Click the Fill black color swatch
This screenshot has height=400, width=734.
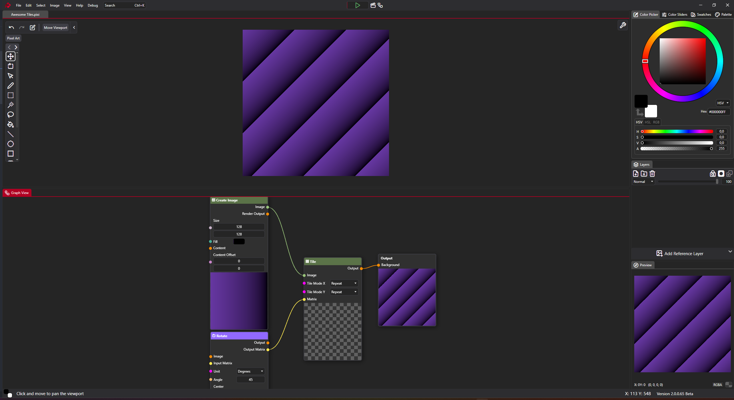tap(239, 241)
